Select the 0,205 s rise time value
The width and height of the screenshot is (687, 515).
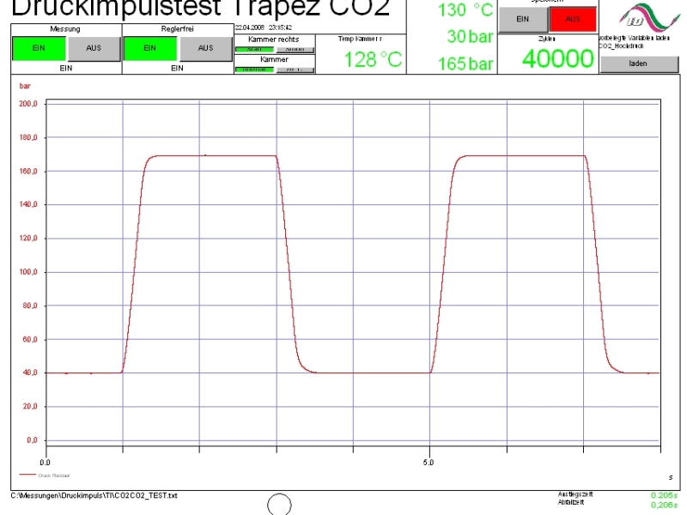[x=664, y=495]
